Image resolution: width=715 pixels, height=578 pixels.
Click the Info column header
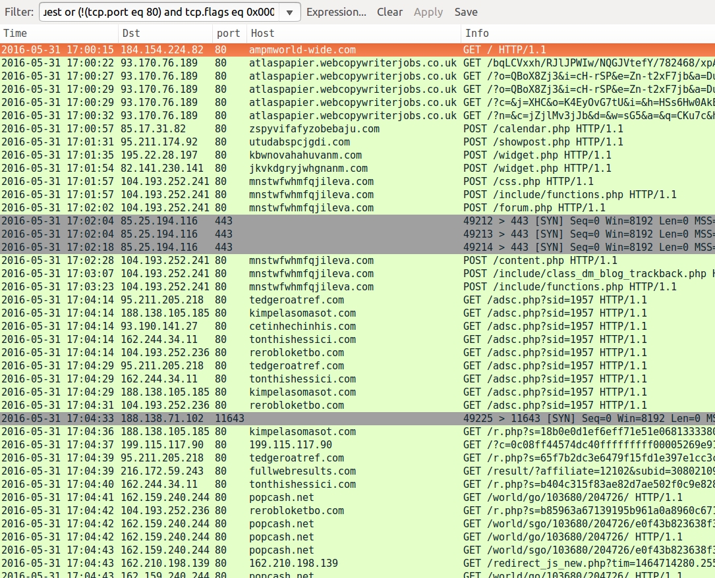click(586, 33)
